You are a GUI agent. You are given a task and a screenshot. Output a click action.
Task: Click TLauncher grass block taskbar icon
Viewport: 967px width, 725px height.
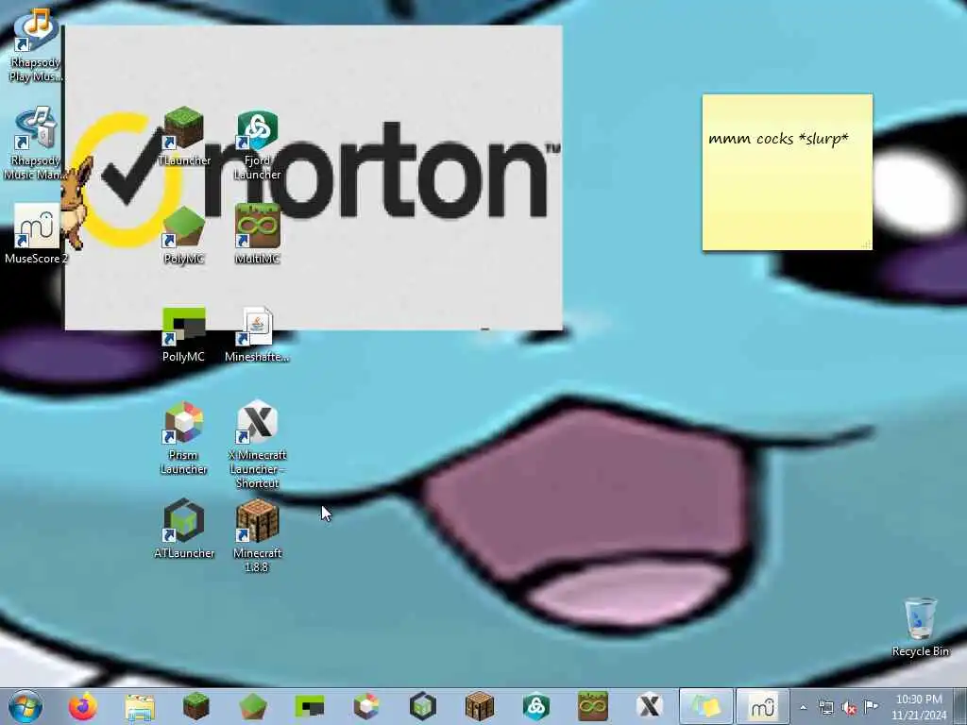pos(196,706)
